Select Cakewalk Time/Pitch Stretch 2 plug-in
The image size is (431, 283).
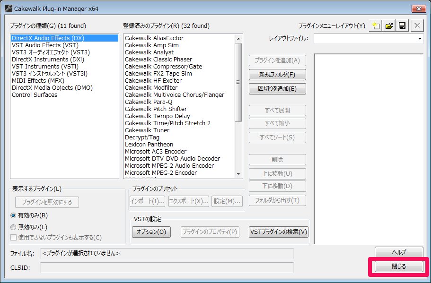(x=179, y=123)
